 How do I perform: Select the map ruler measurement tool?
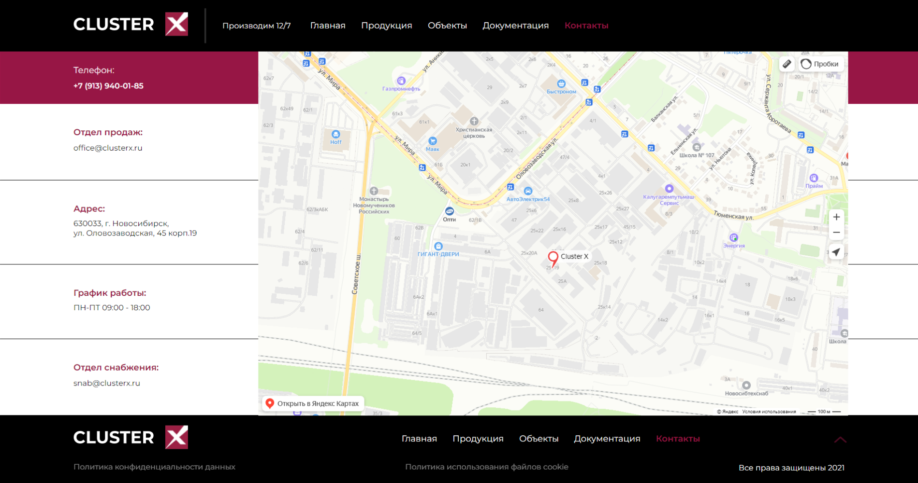tap(787, 64)
